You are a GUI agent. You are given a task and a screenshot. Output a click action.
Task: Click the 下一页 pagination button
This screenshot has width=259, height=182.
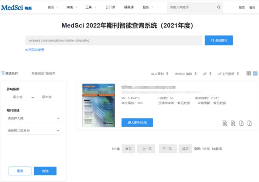click(168, 149)
